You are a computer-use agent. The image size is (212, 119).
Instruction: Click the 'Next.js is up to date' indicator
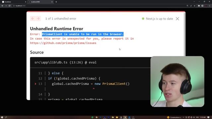click(x=157, y=19)
